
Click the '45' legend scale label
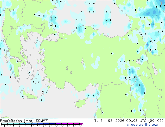point(74,126)
